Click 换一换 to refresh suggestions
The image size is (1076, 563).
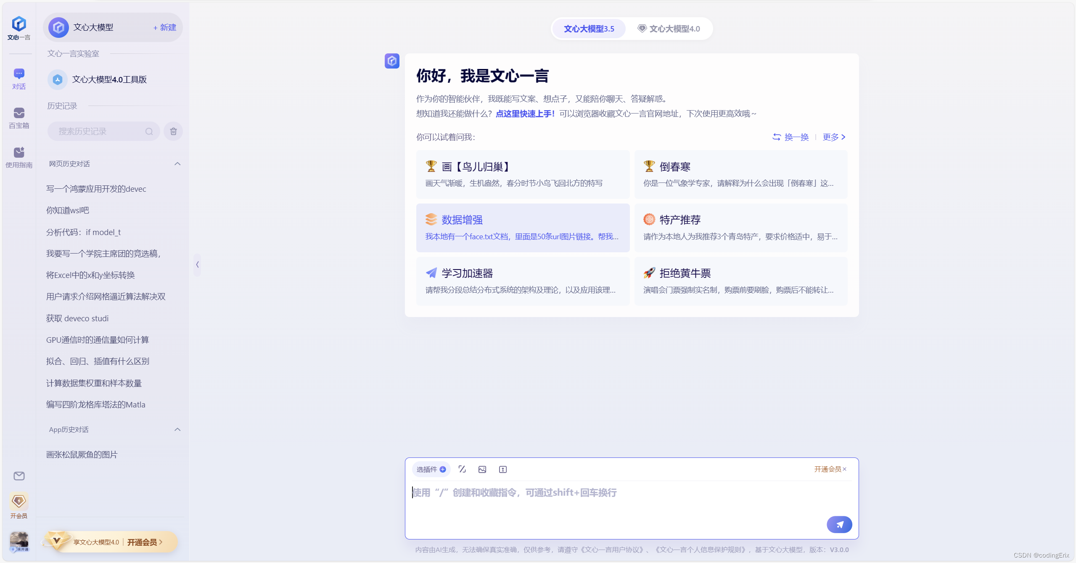(x=790, y=137)
